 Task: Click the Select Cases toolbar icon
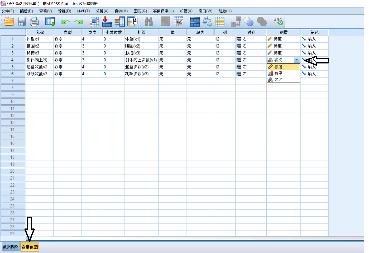pyautogui.click(x=220, y=22)
